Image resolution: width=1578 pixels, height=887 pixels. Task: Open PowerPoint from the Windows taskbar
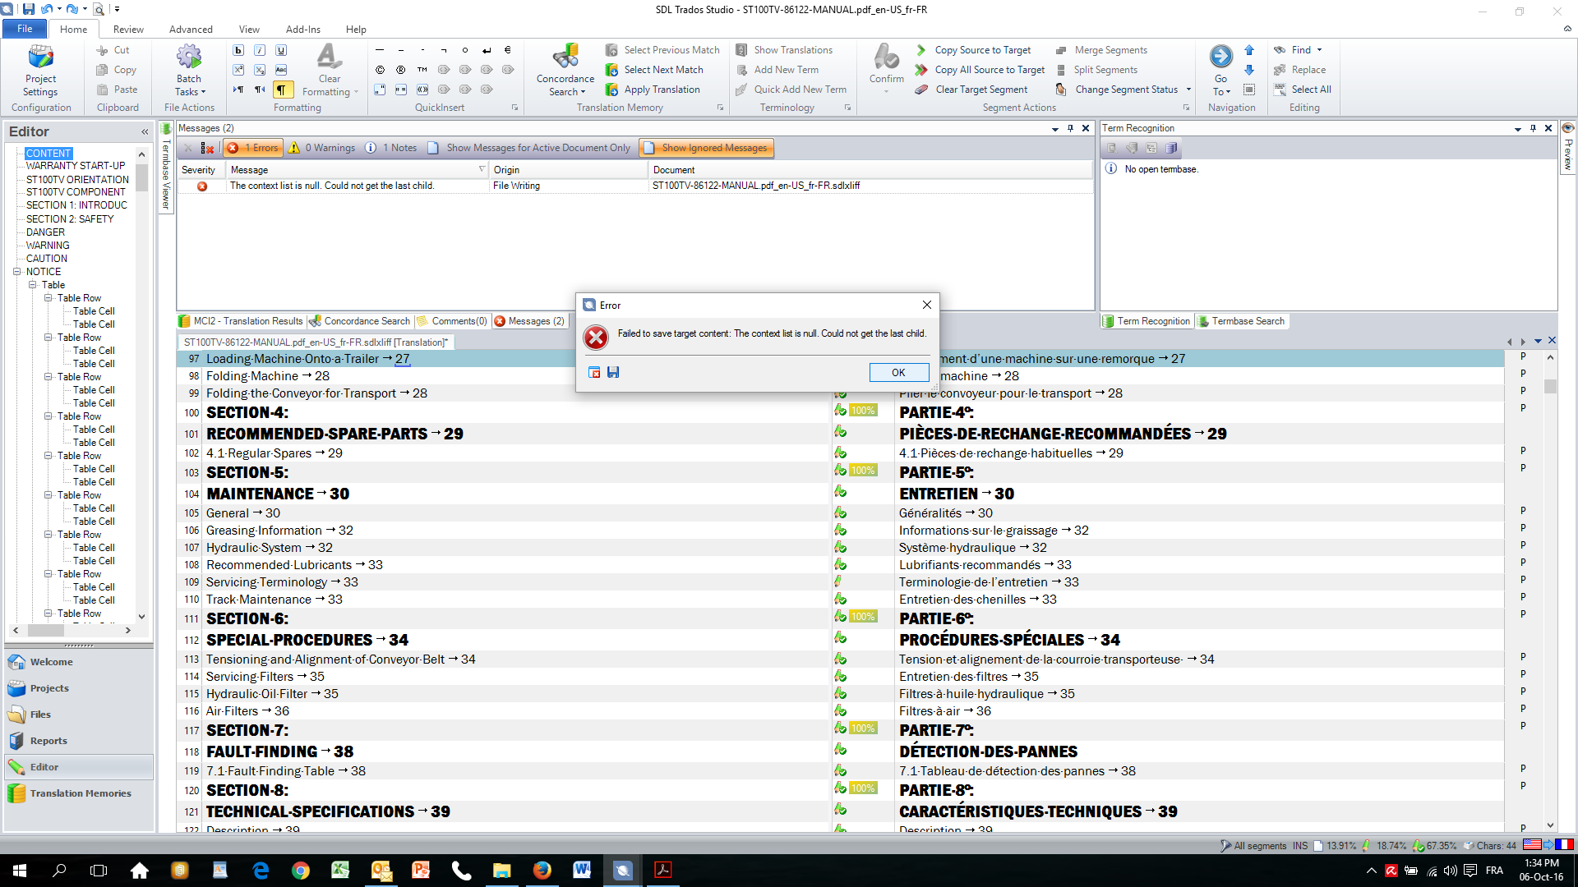(x=421, y=870)
